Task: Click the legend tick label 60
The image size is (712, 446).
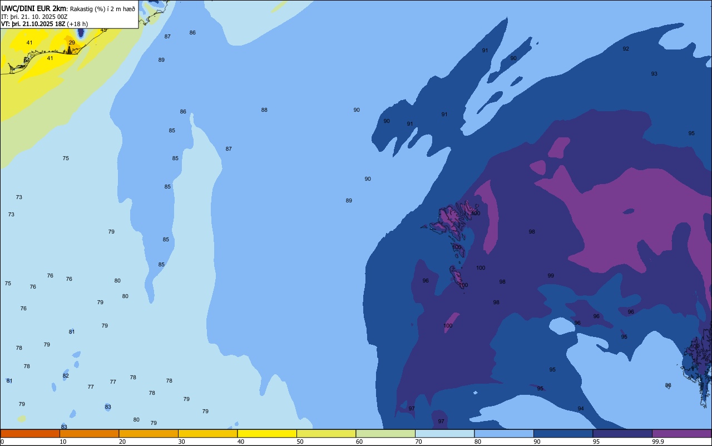Action: point(359,442)
